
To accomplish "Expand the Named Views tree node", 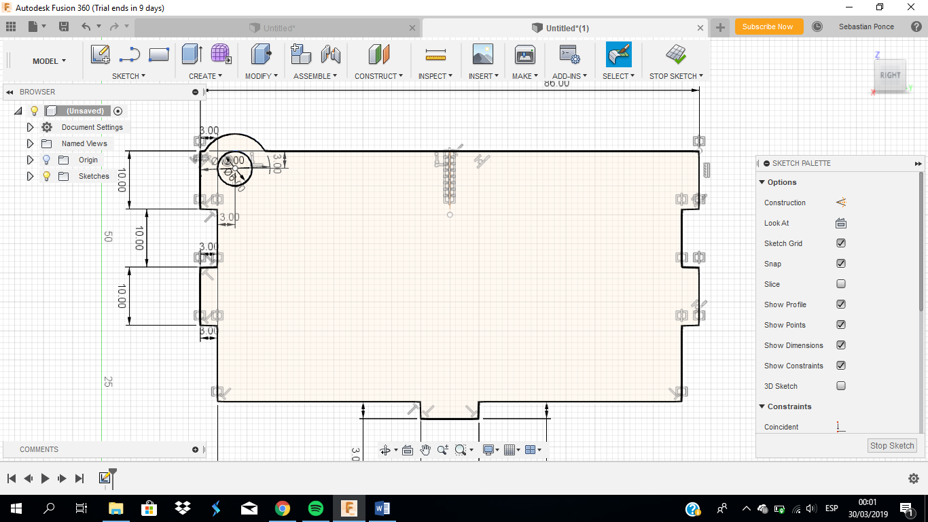I will coord(30,143).
